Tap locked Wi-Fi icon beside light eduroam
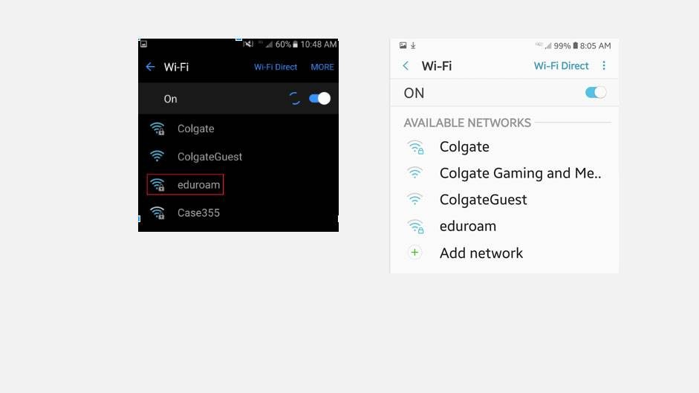Image resolution: width=699 pixels, height=393 pixels. pyautogui.click(x=415, y=227)
